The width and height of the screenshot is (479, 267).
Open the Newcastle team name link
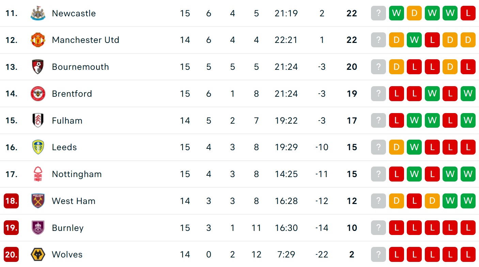(74, 13)
